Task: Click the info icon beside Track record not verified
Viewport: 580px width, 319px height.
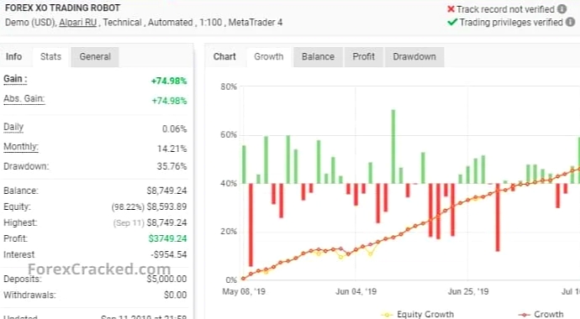Action: point(562,9)
